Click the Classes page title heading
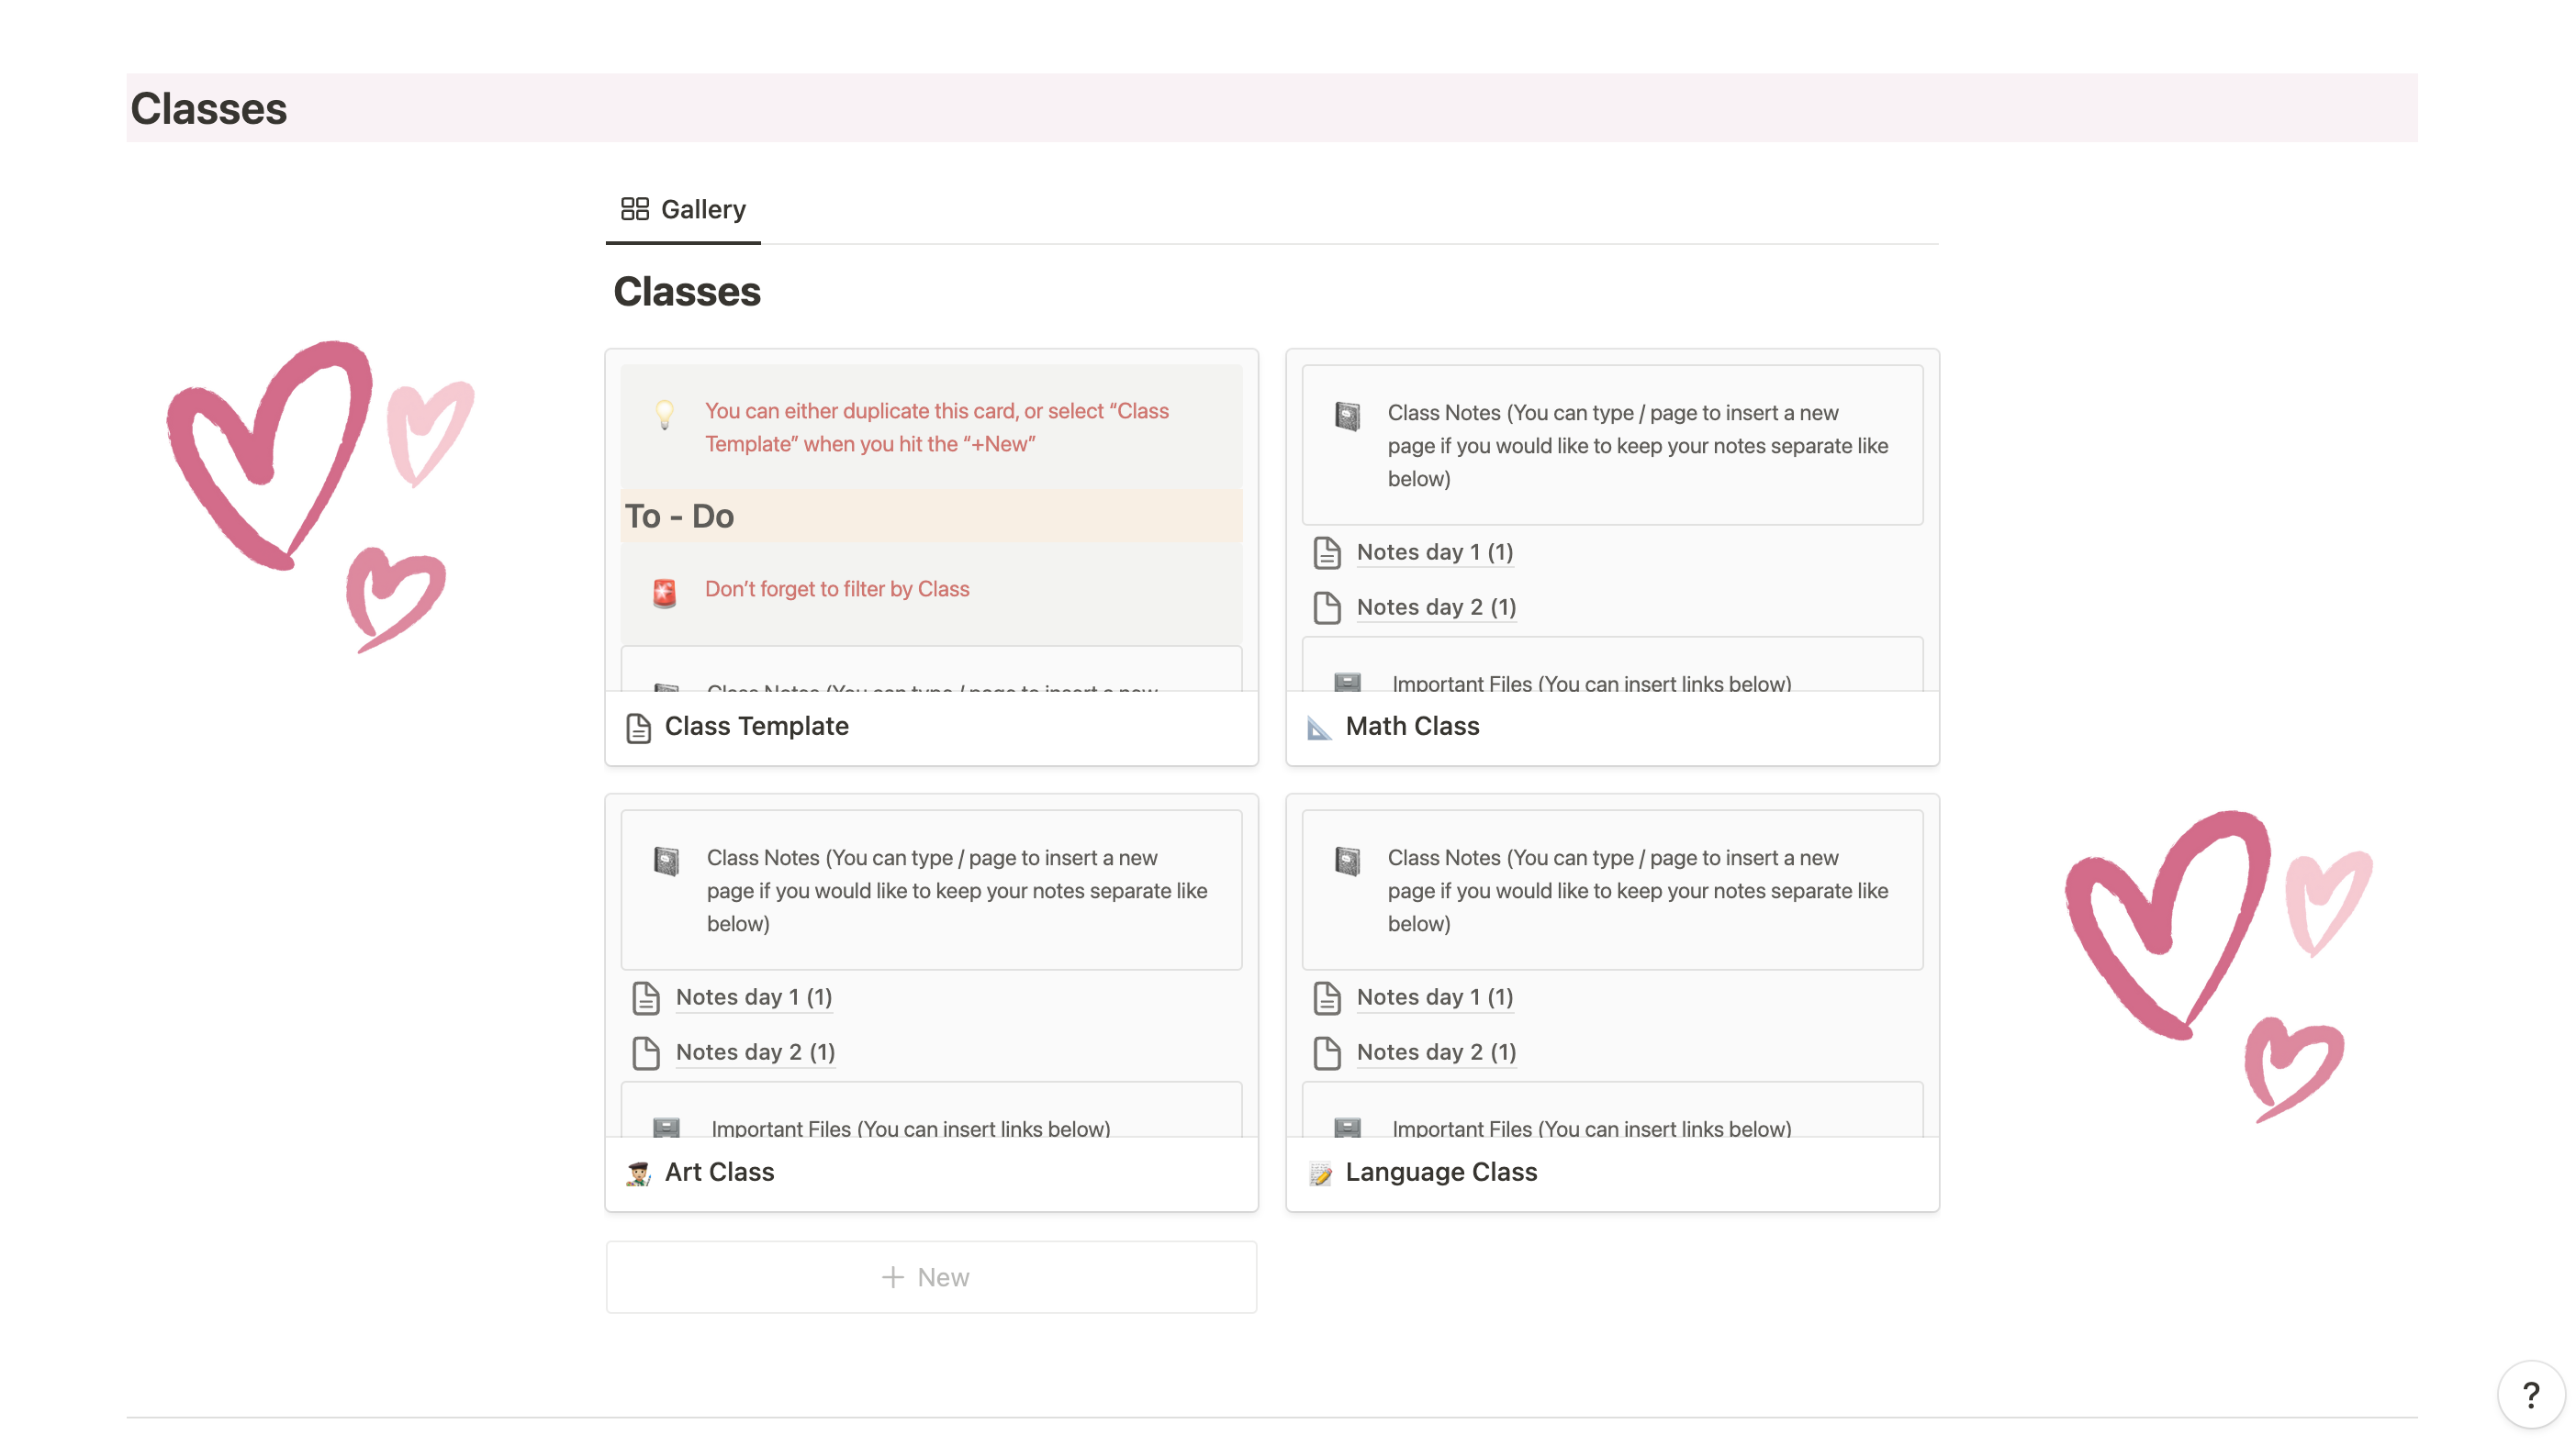This screenshot has height=1446, width=2576. point(209,108)
